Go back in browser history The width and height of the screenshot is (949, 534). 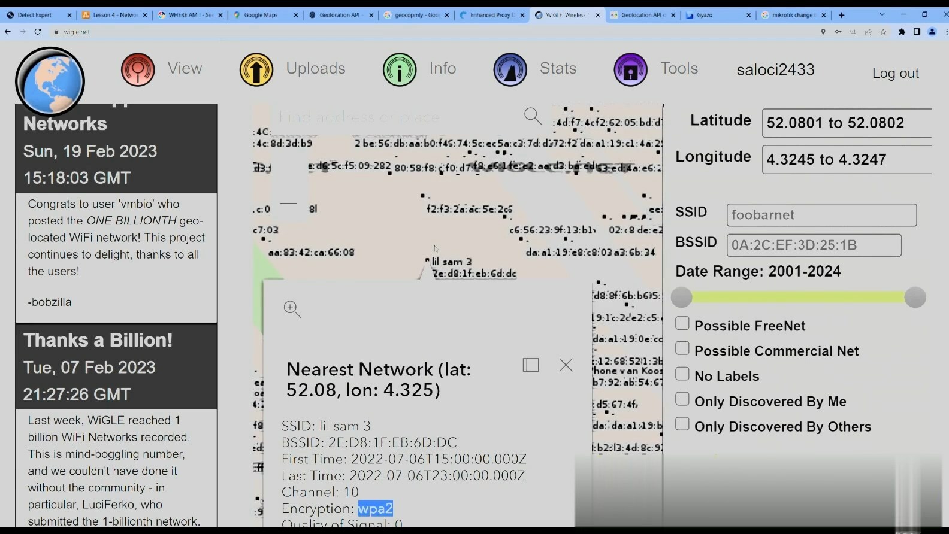click(8, 32)
